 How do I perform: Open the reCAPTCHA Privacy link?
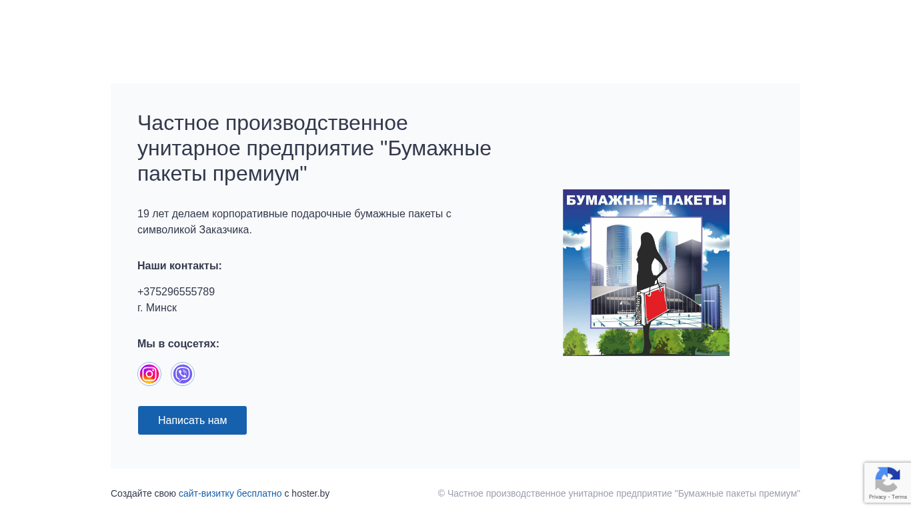[x=877, y=497]
